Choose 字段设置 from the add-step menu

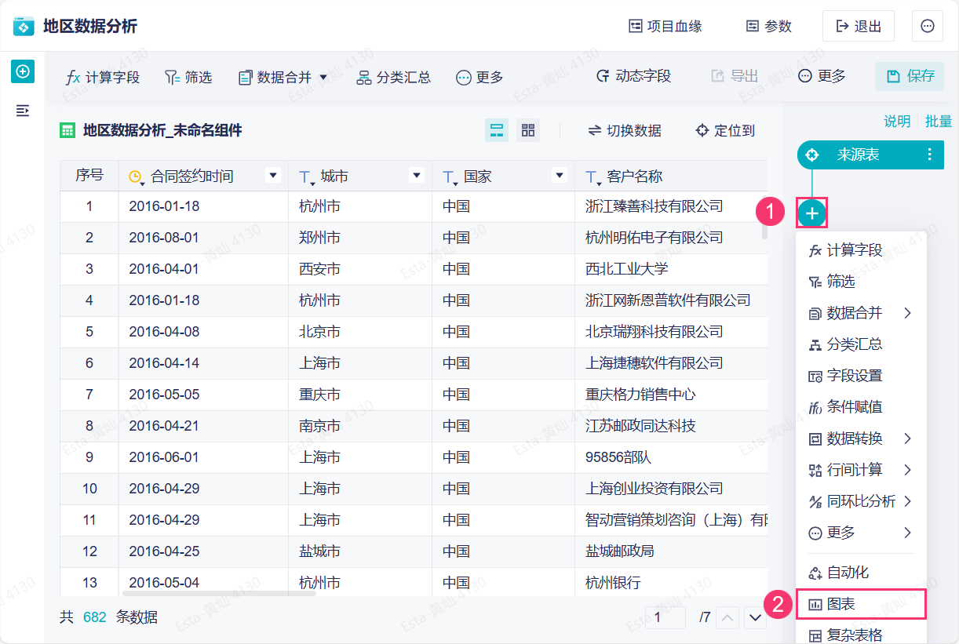(861, 376)
